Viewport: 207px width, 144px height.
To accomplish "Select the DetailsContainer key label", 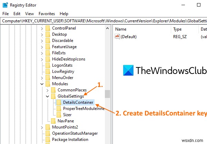I will (x=78, y=102).
